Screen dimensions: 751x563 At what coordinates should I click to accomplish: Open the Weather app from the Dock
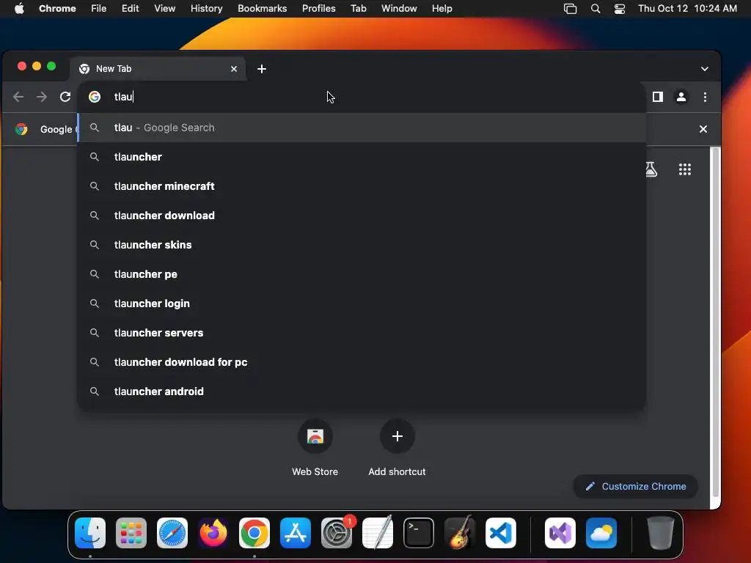(601, 533)
